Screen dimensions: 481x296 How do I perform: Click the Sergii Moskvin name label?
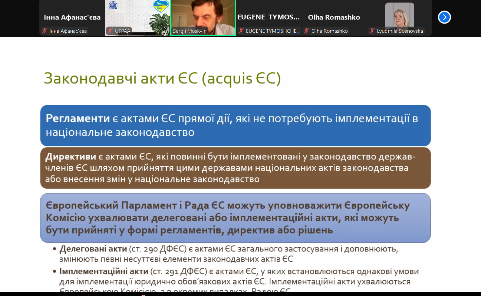(190, 31)
